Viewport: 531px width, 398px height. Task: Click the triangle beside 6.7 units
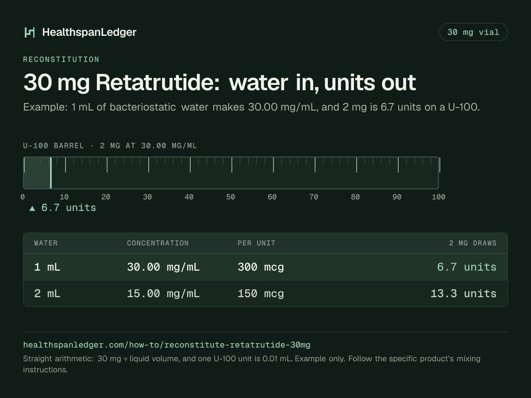(x=32, y=208)
